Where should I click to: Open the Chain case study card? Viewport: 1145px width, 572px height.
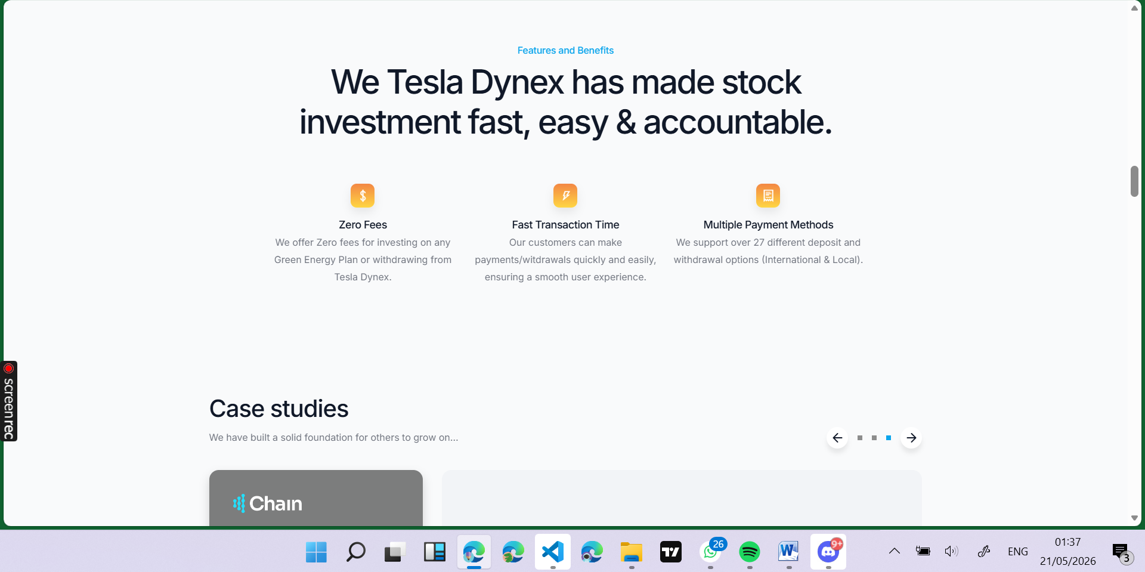click(316, 498)
